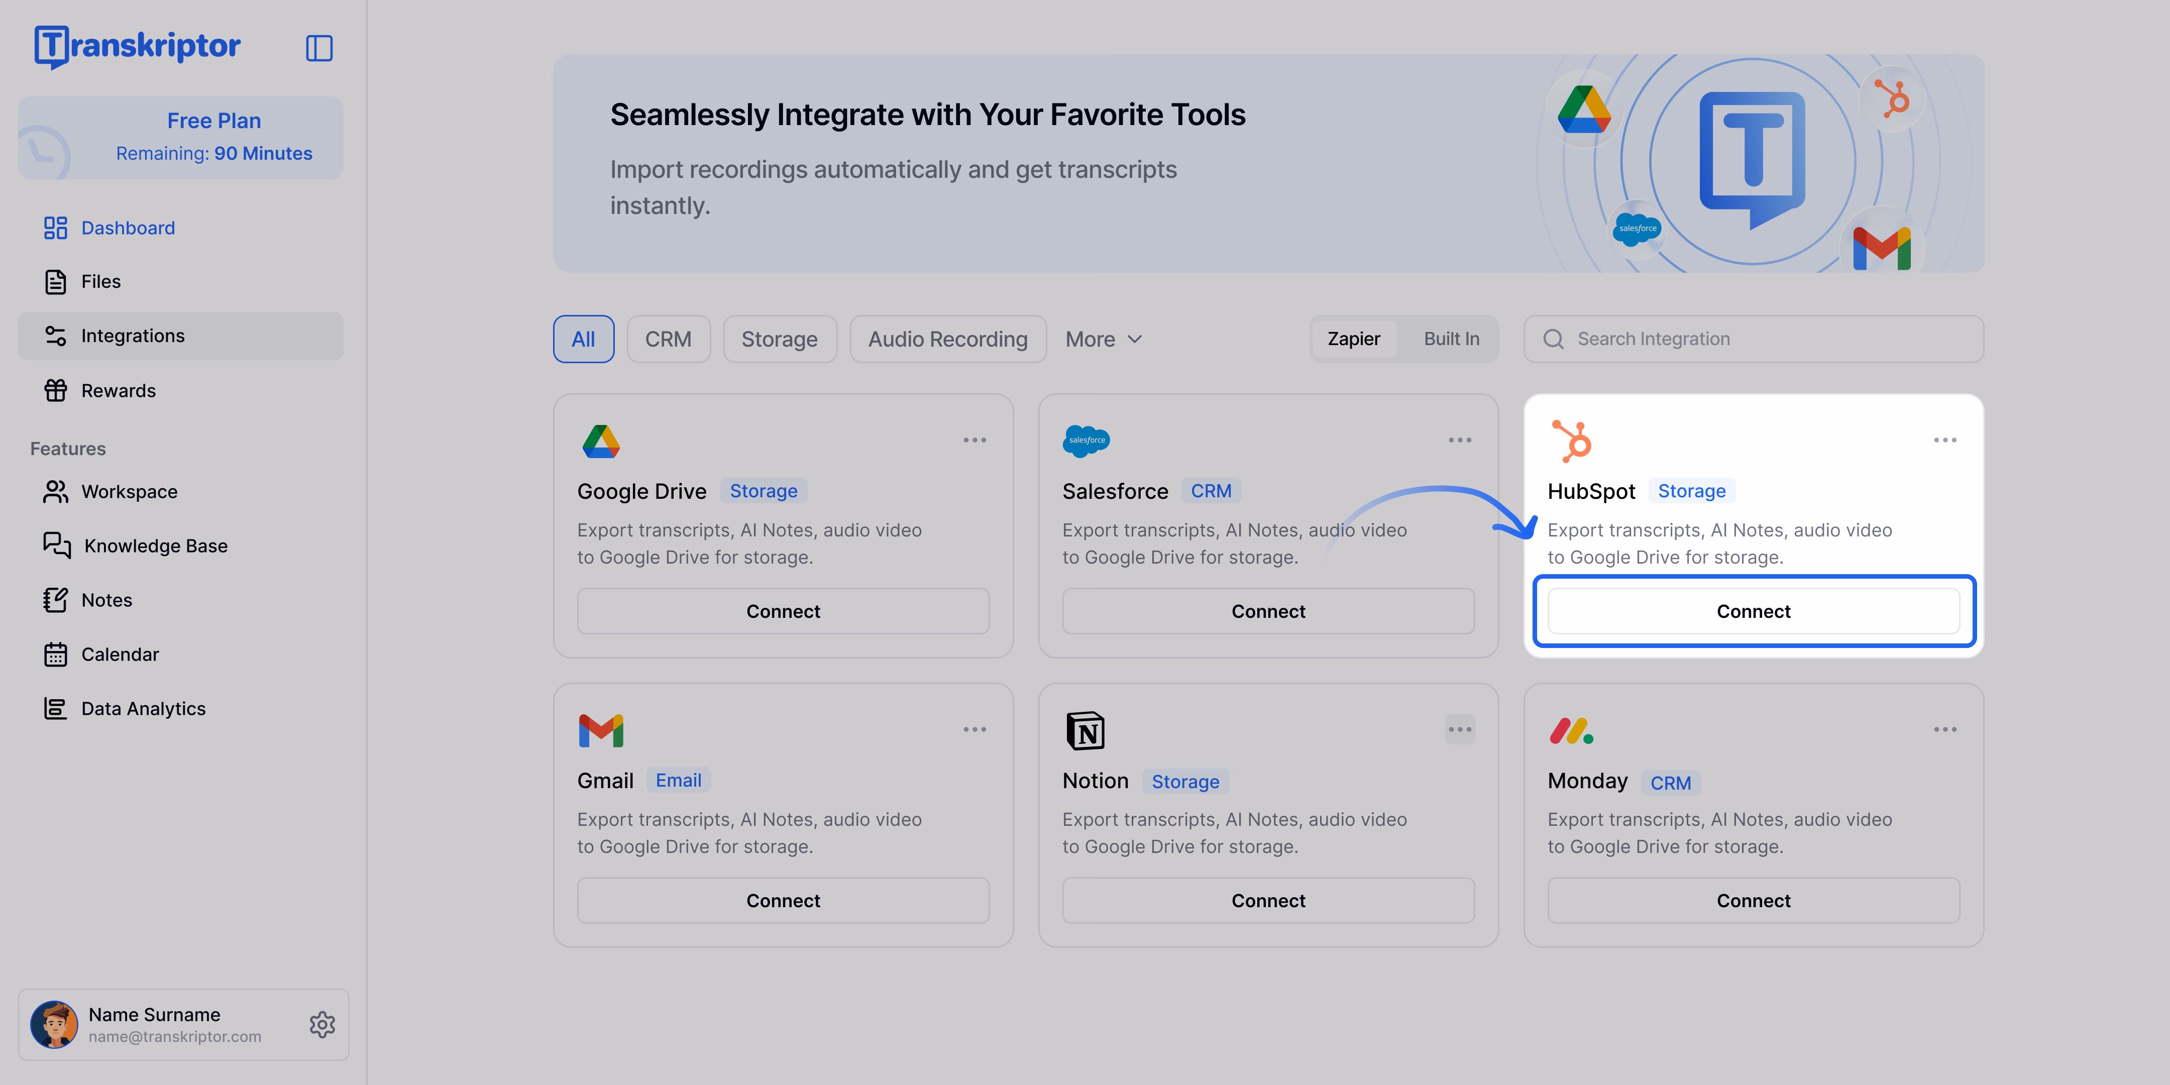Connect the HubSpot integration

[x=1753, y=611]
